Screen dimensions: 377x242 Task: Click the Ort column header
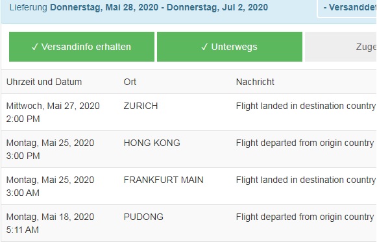click(x=130, y=82)
